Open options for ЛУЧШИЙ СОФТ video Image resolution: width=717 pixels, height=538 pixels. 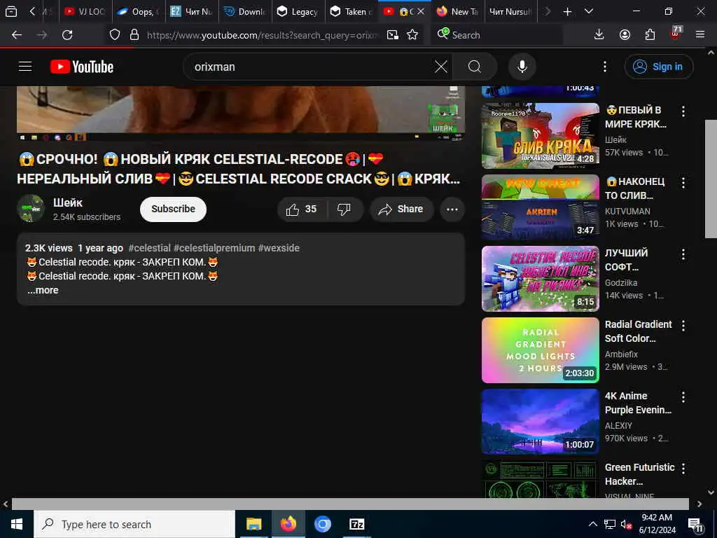click(x=683, y=254)
